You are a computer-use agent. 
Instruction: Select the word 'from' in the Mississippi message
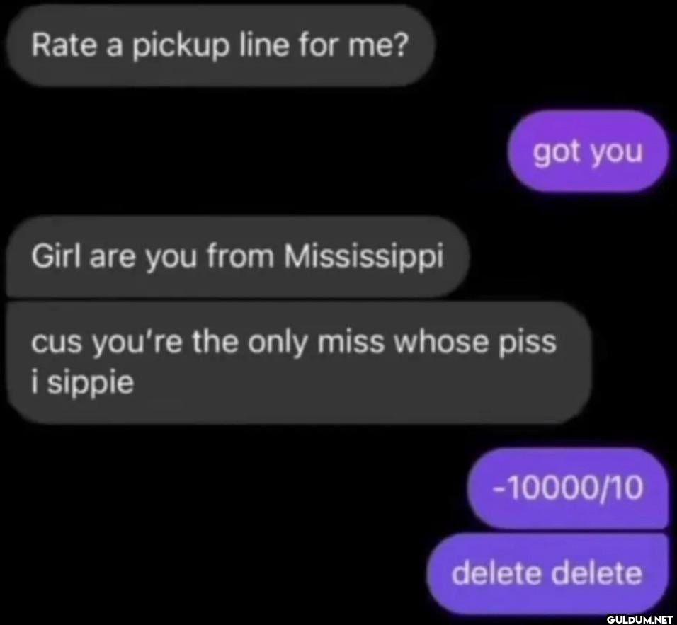click(241, 256)
